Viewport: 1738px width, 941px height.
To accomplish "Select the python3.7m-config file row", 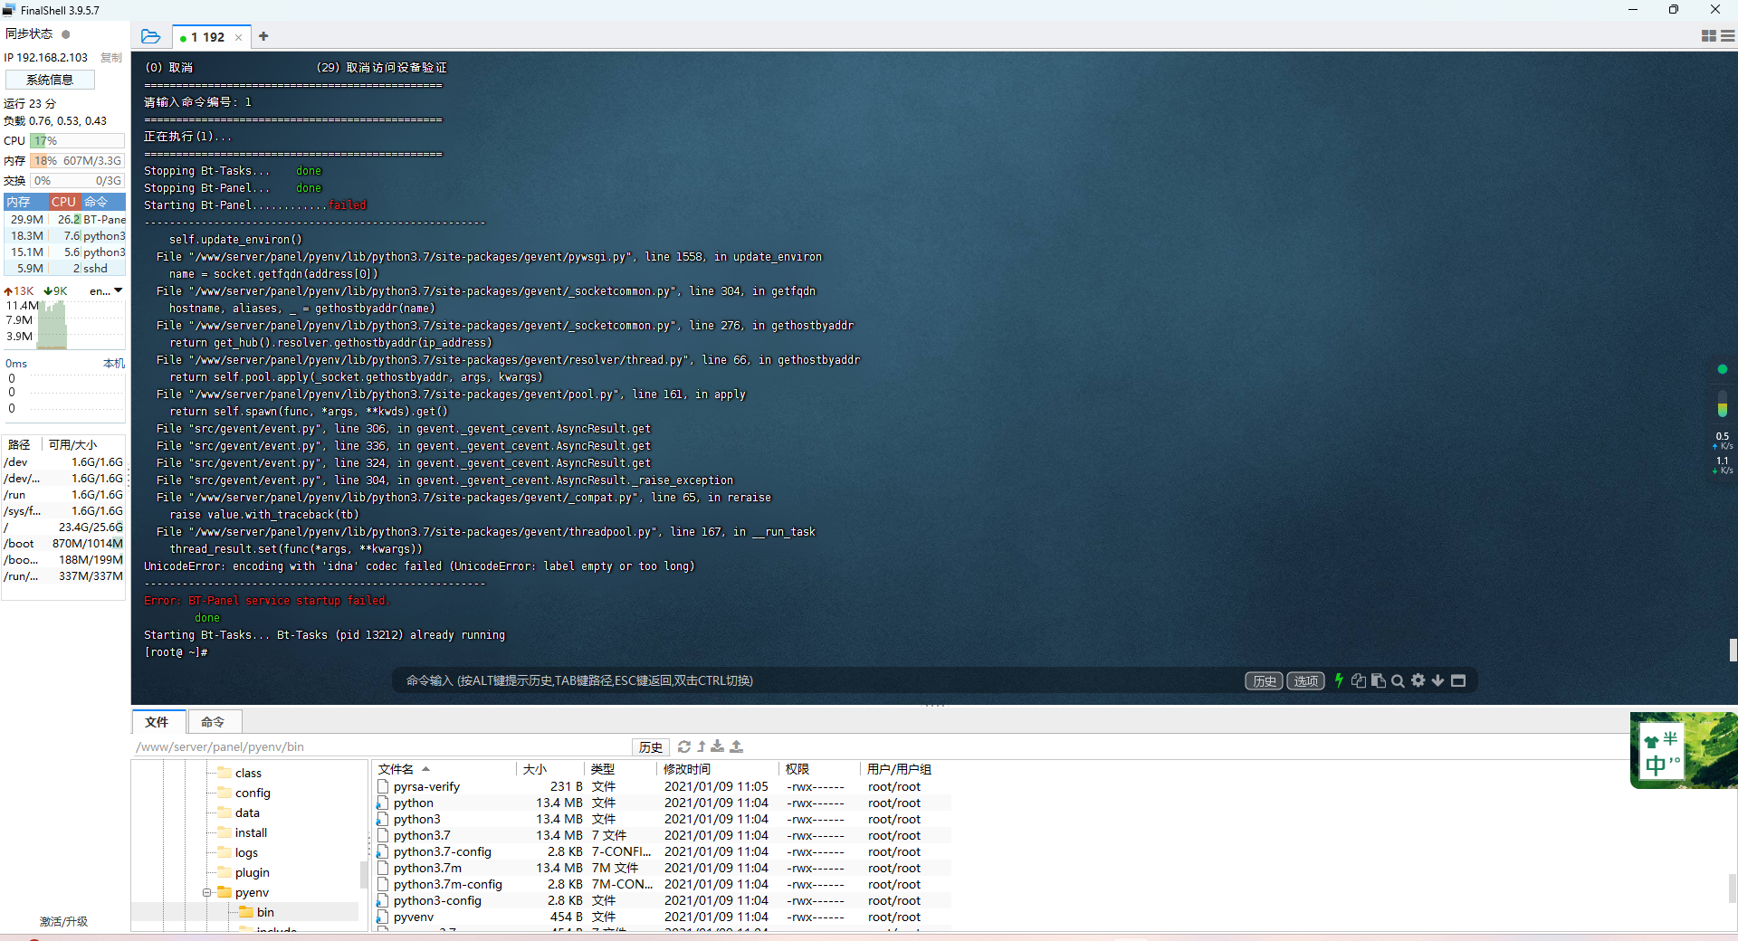I will (663, 884).
